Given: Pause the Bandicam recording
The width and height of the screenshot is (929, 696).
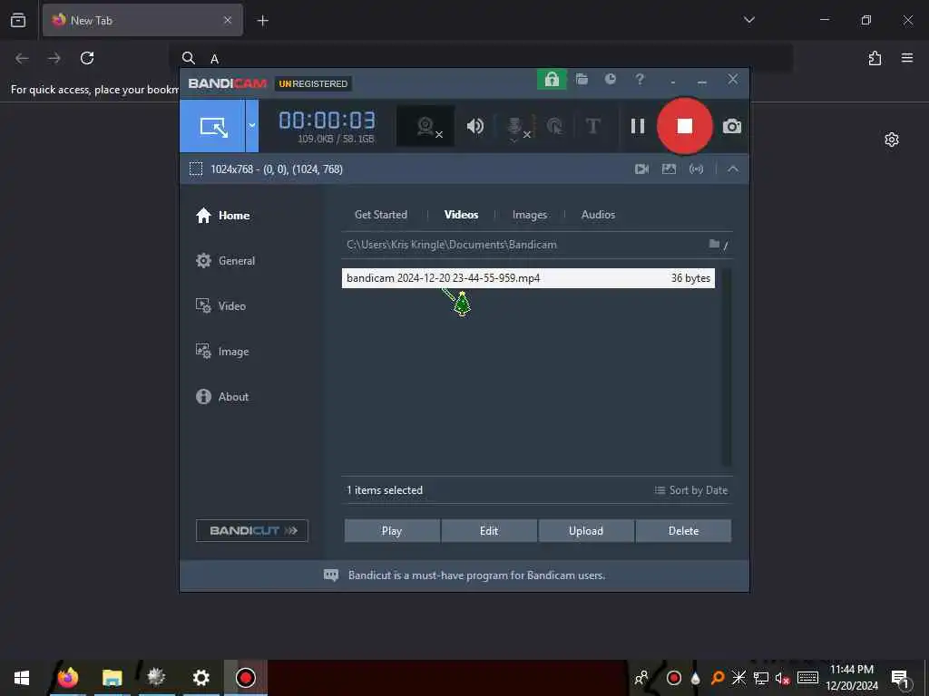Looking at the screenshot, I should pyautogui.click(x=638, y=126).
